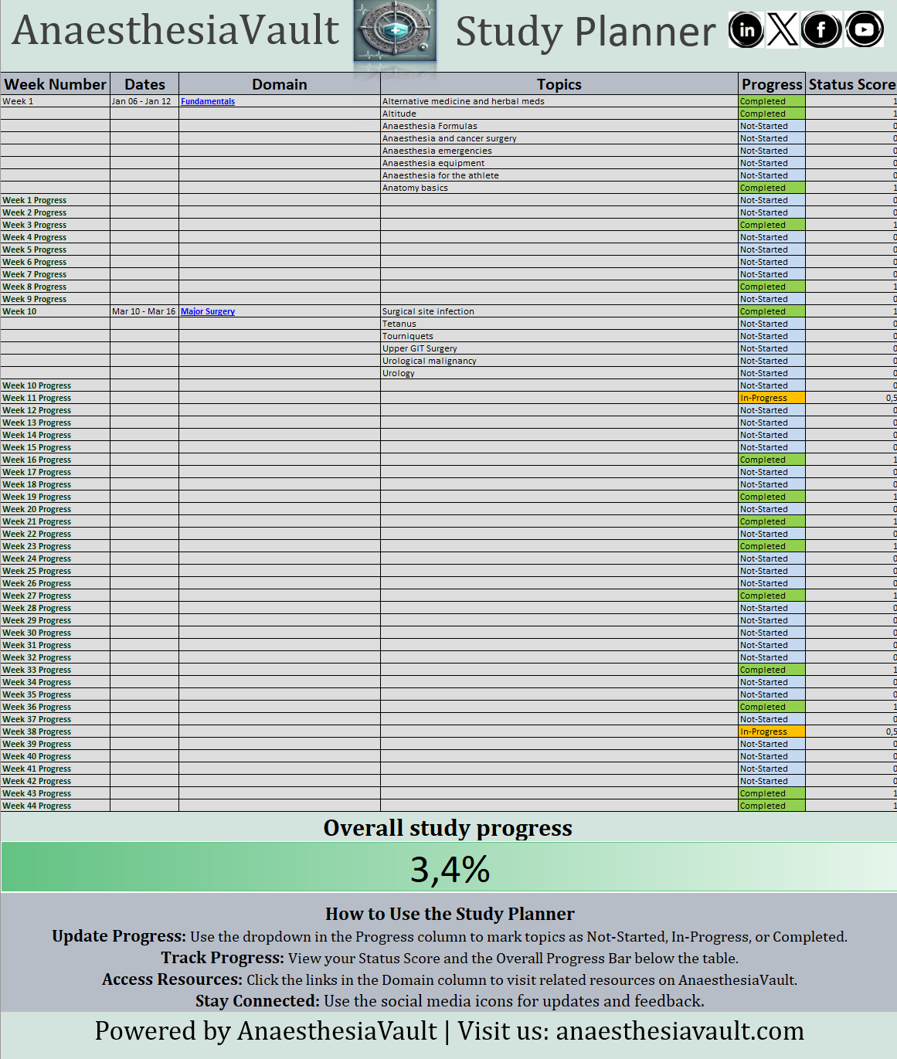This screenshot has height=1059, width=897.
Task: Select the Topics column header
Action: pyautogui.click(x=559, y=84)
